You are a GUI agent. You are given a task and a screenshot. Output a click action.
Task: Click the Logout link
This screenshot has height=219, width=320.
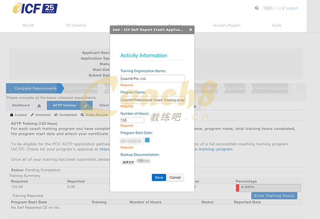291,8
